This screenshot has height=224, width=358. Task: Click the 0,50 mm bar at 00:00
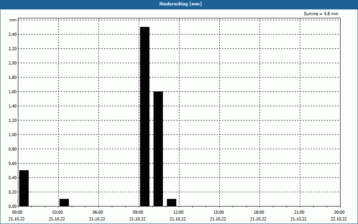(x=24, y=188)
